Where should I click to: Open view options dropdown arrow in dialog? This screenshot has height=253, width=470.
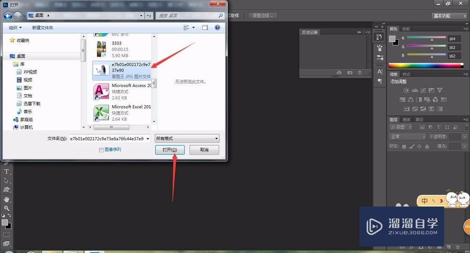pyautogui.click(x=193, y=28)
